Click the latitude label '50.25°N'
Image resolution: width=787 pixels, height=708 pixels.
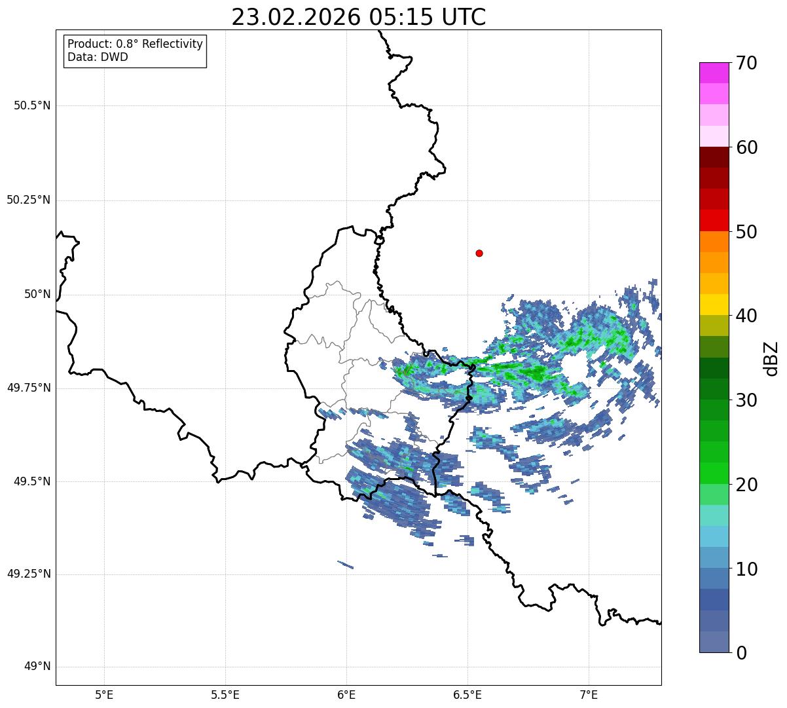point(29,200)
